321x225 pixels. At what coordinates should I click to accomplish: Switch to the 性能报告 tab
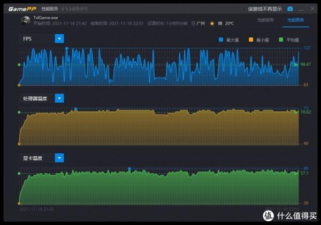[266, 20]
